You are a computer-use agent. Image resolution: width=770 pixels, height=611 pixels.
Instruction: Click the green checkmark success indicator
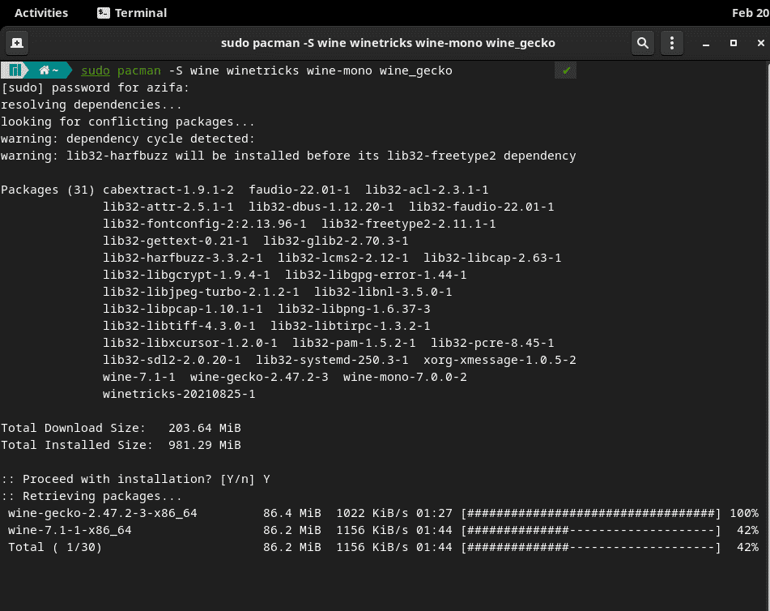(x=565, y=70)
